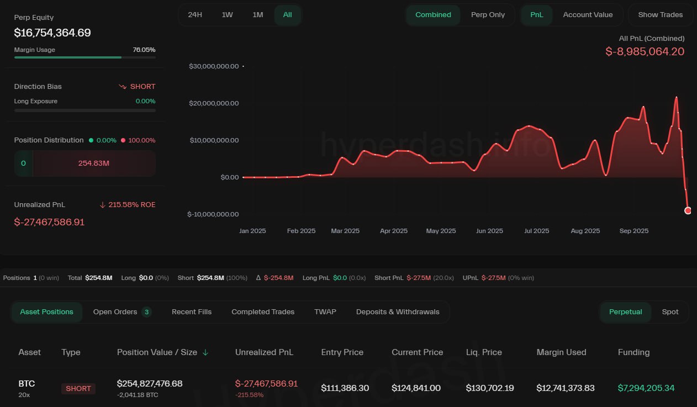The image size is (697, 407).
Task: Select the 1M time range
Action: tap(257, 15)
